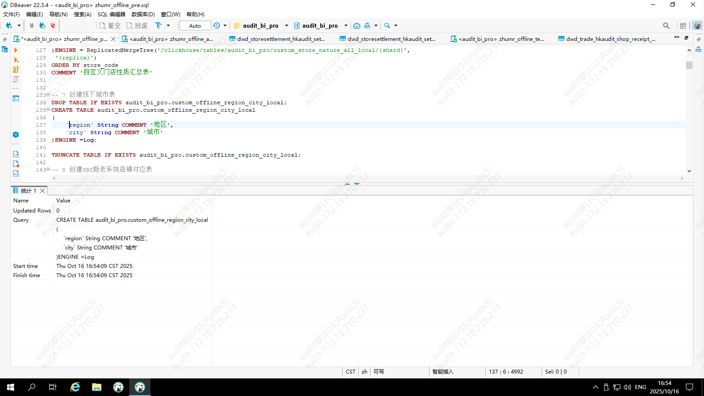Expand the active connection audit_bi_pro dropdown
Image resolution: width=704 pixels, height=396 pixels.
(x=286, y=26)
